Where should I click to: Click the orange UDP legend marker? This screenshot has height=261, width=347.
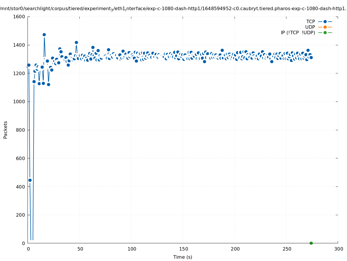point(325,27)
